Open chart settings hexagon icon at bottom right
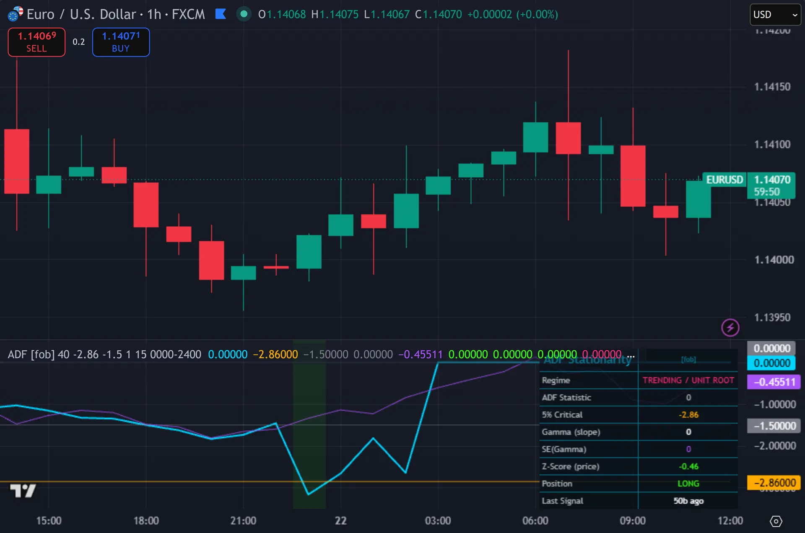The image size is (805, 533). click(776, 521)
